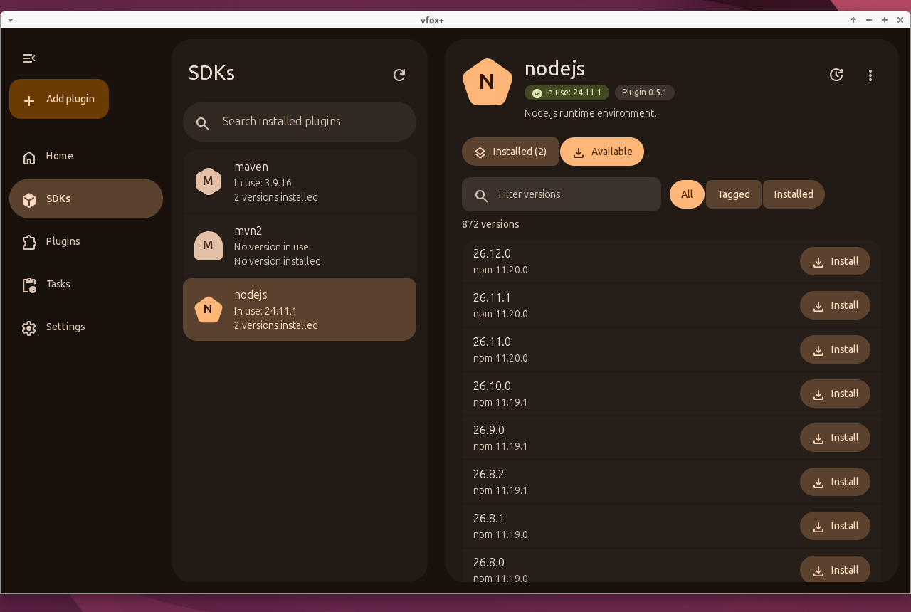The height and width of the screenshot is (612, 911).
Task: Select the mvn2 SDK entry
Action: pyautogui.click(x=300, y=246)
